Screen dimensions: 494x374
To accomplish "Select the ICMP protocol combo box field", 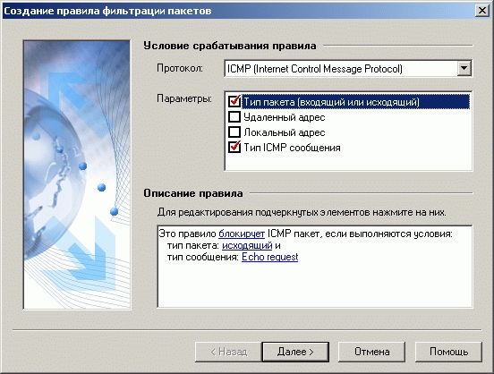I will (348, 69).
